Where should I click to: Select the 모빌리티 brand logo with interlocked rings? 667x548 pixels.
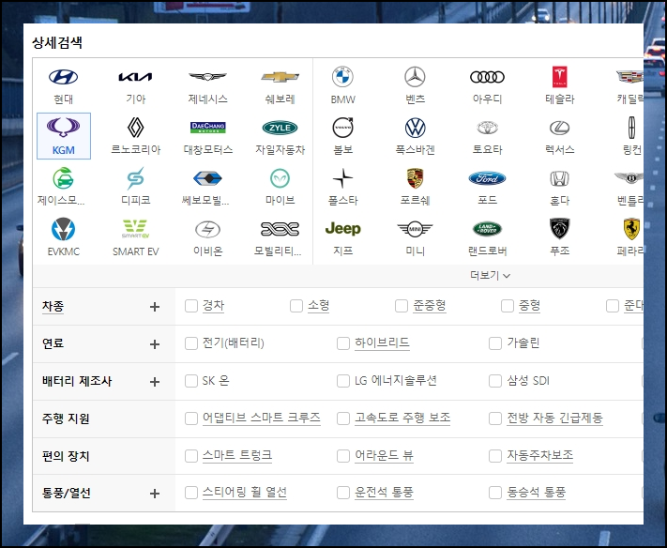tap(280, 229)
